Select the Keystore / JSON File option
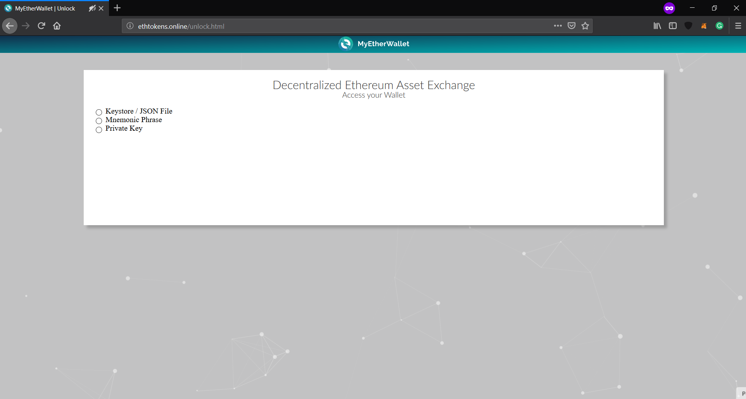The height and width of the screenshot is (399, 746). pos(99,112)
